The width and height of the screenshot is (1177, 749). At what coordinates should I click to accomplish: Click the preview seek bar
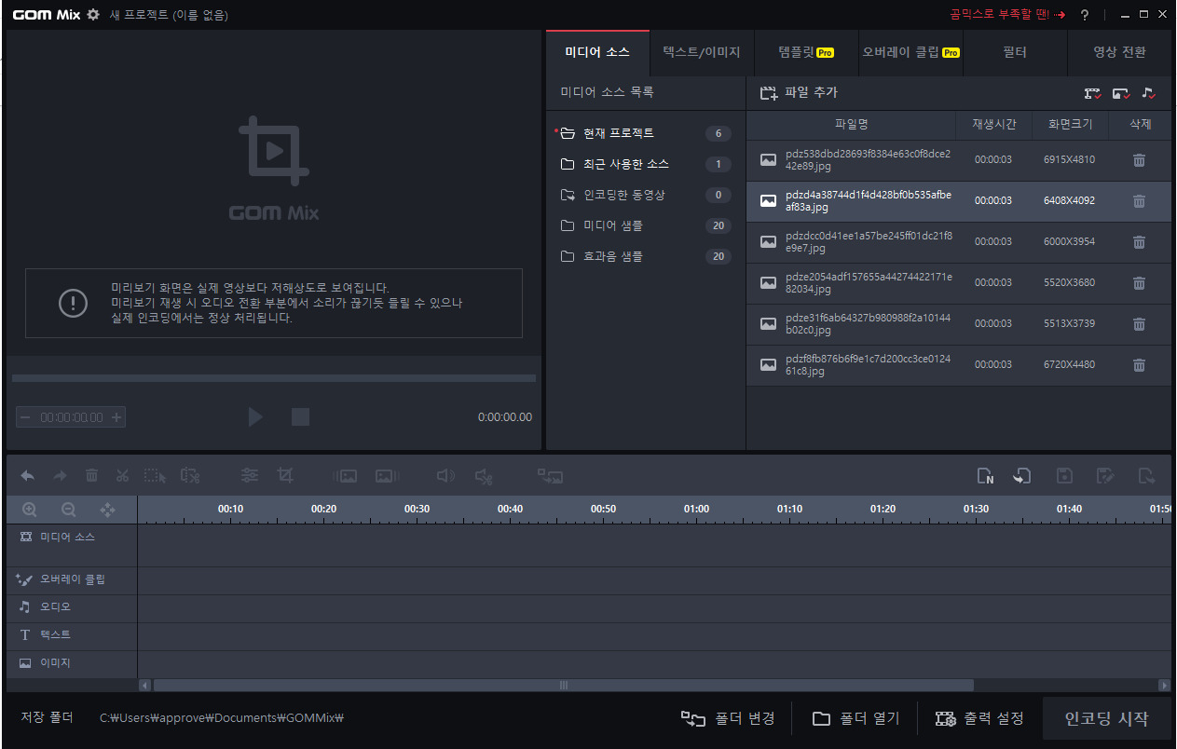(x=274, y=378)
